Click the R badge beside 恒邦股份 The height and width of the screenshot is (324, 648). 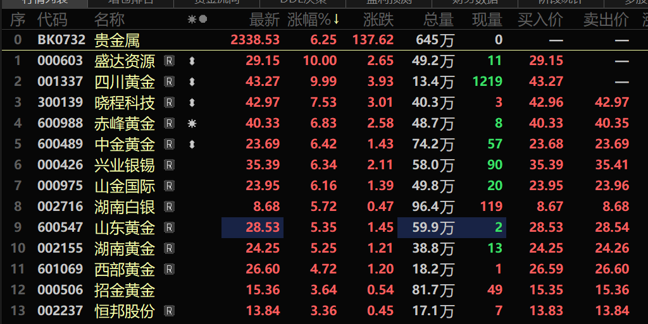pos(169,310)
